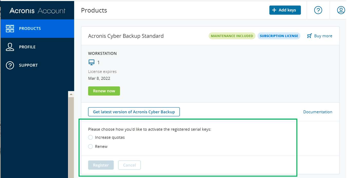Select the Increase quotas radio option
Viewport: 348px width, 178px height.
tap(90, 137)
